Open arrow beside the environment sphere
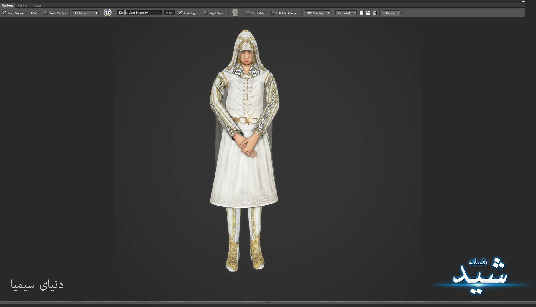This screenshot has width=536, height=307. coord(242,13)
